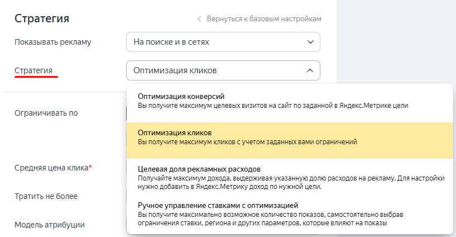The height and width of the screenshot is (237, 456).
Task: Click the Модель атрибуции label
Action: tap(49, 225)
